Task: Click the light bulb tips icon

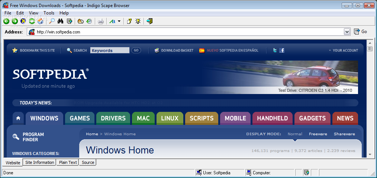Action: point(138,22)
